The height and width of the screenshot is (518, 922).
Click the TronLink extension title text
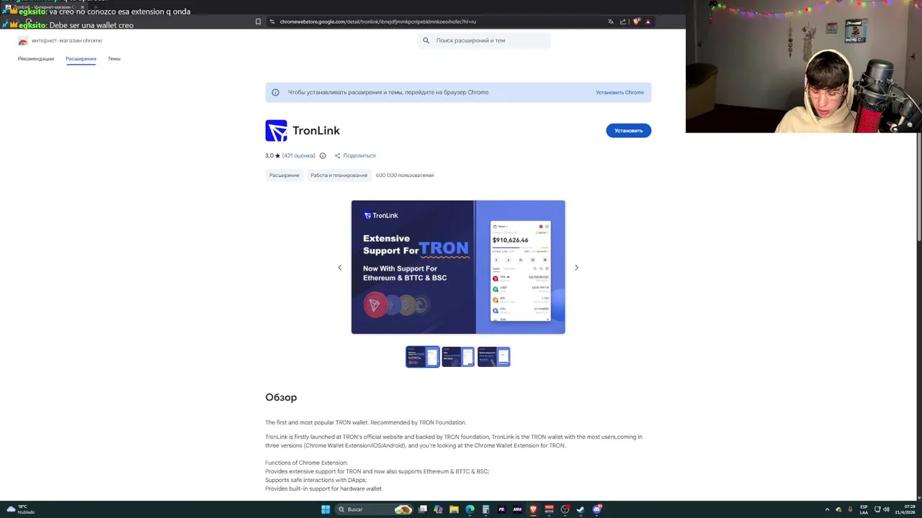click(x=316, y=130)
